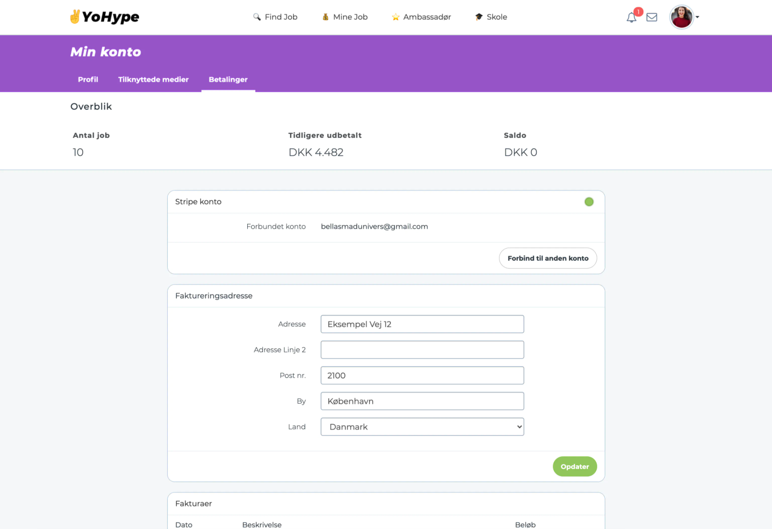Viewport: 772px width, 529px height.
Task: Click the star icon beside Ambassadør
Action: point(395,17)
